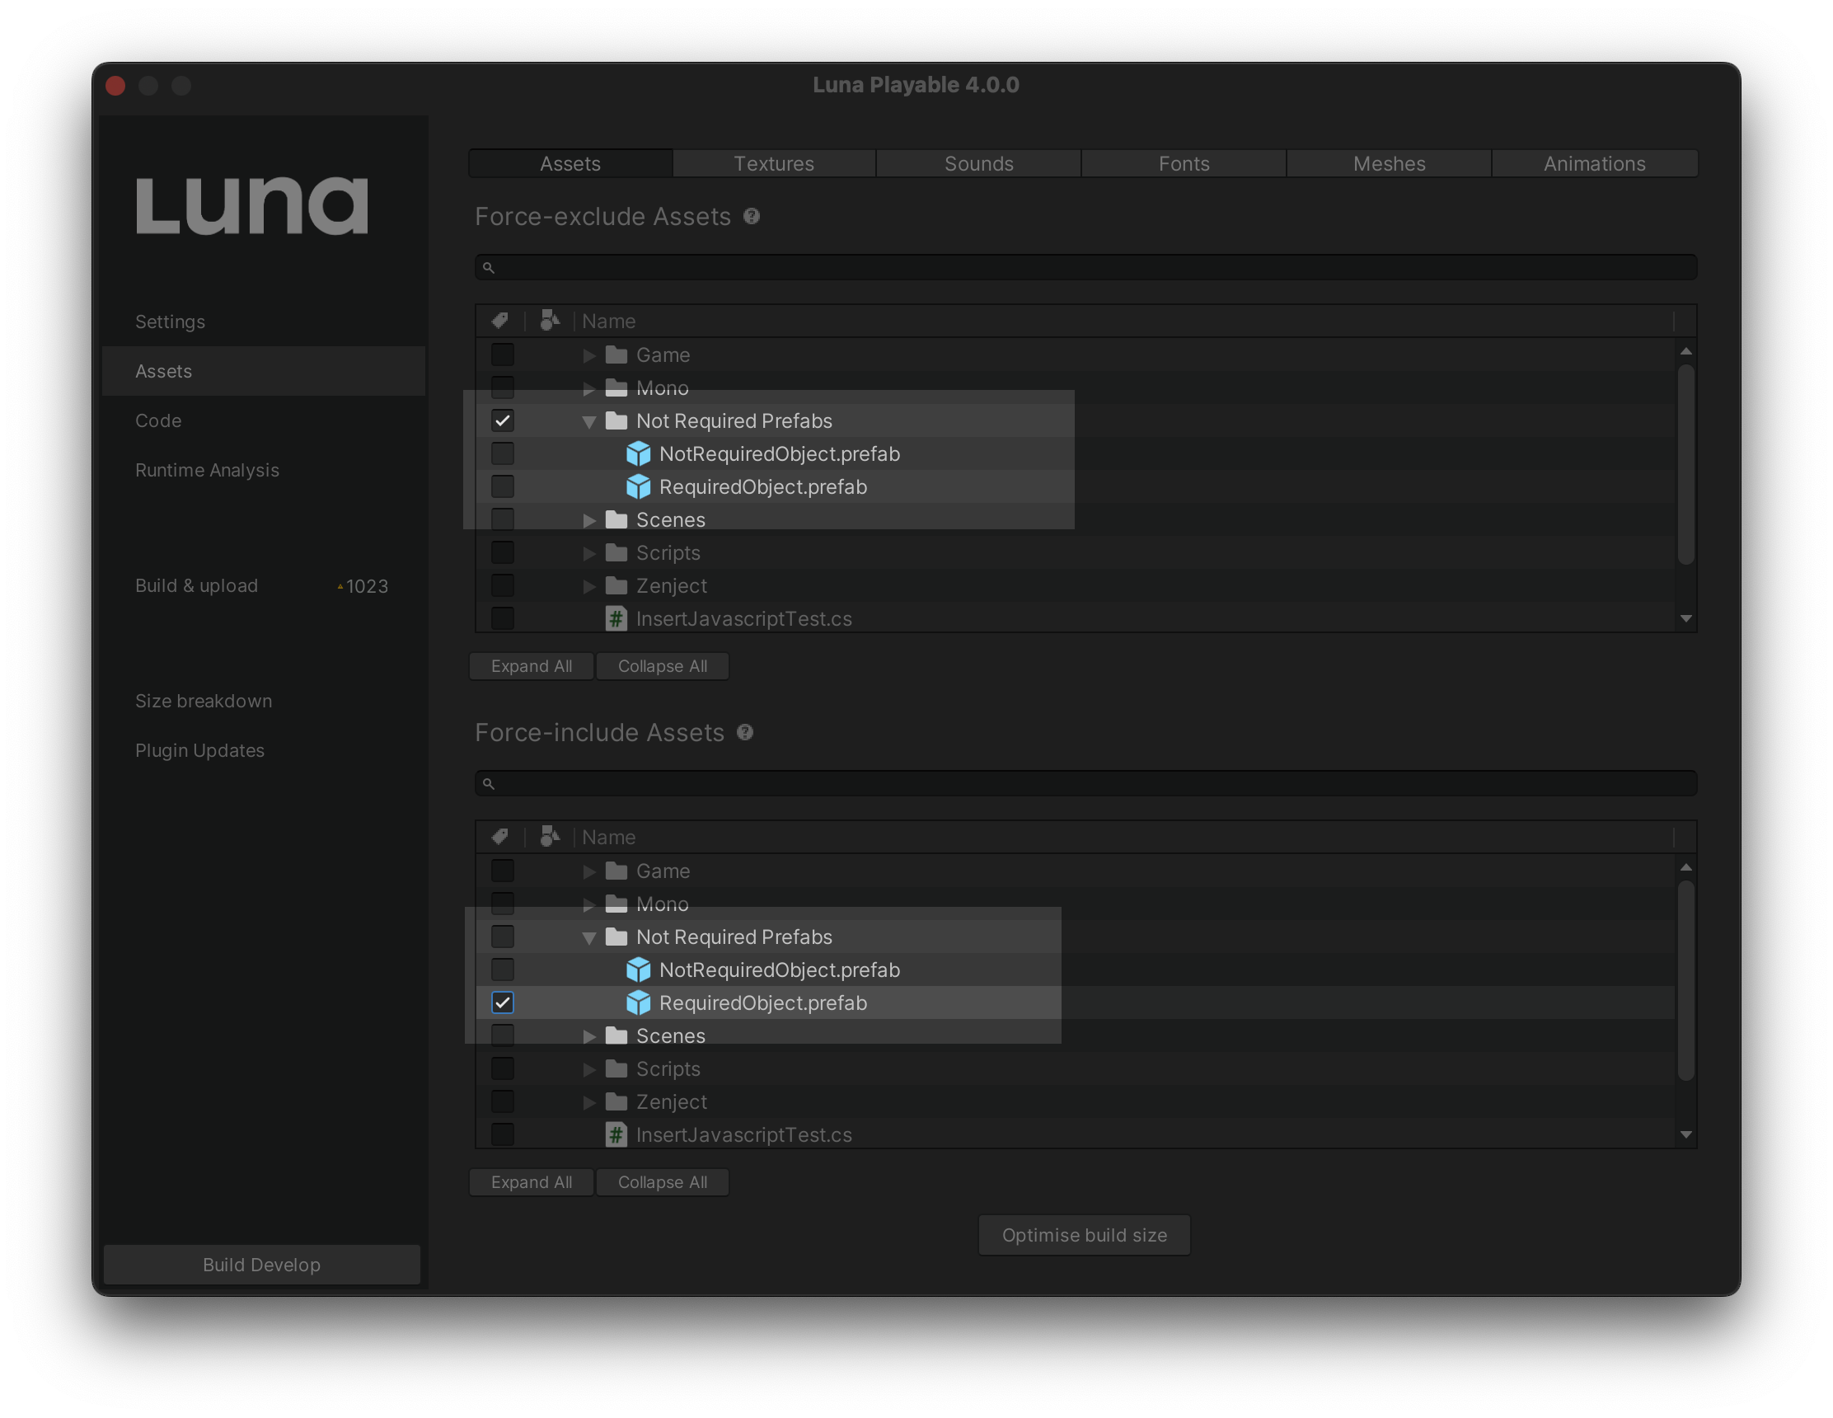Image resolution: width=1833 pixels, height=1418 pixels.
Task: Click the Game folder icon in Force-exclude list
Action: (616, 354)
